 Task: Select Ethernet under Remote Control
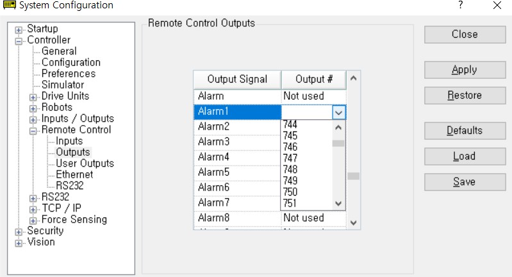[74, 174]
